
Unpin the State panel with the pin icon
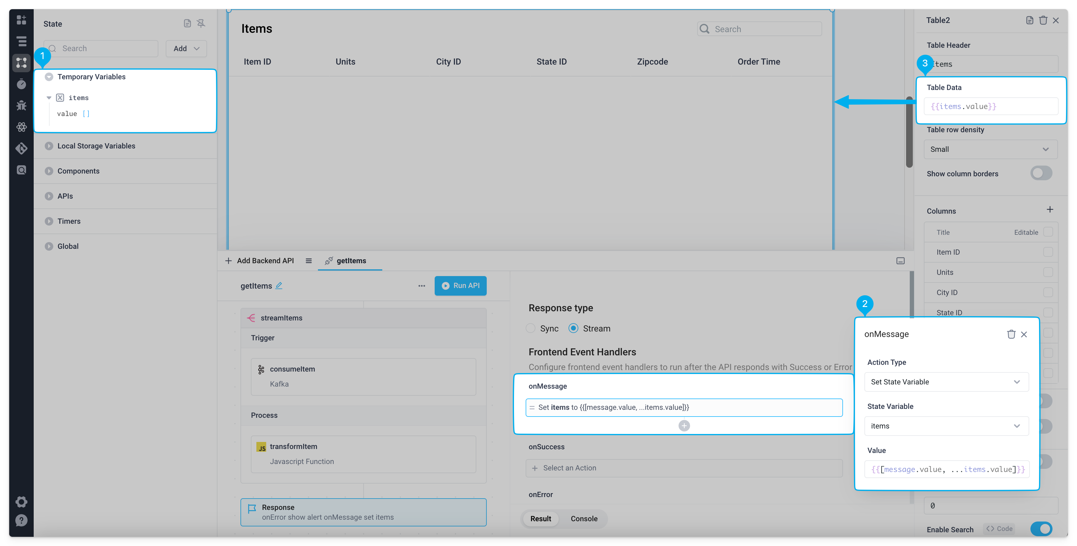[202, 23]
